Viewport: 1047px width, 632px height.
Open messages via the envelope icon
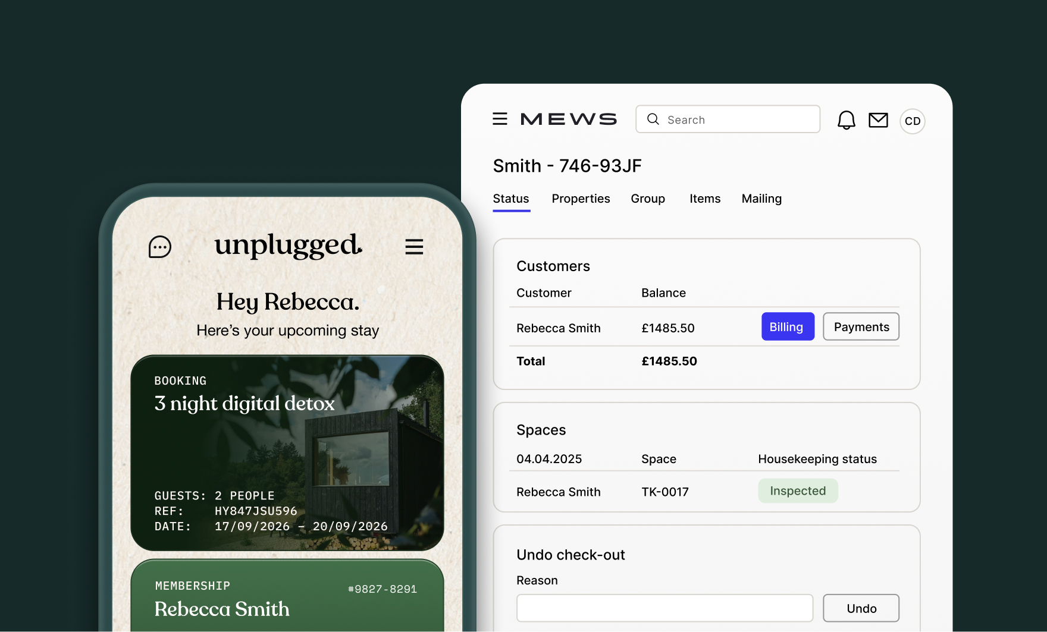pos(879,120)
